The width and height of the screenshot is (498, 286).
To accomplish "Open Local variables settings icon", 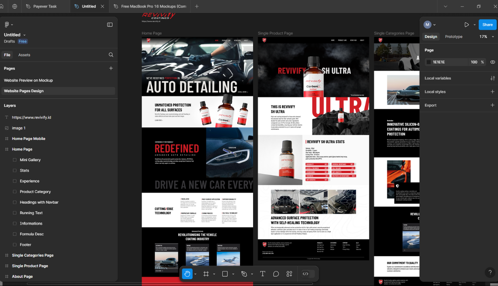I will click(x=492, y=78).
